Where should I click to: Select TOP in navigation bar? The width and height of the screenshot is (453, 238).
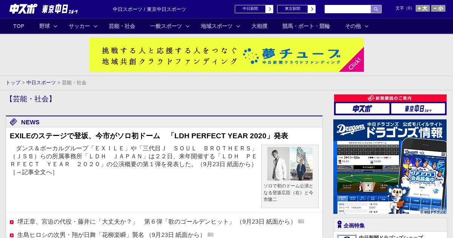pyautogui.click(x=19, y=26)
